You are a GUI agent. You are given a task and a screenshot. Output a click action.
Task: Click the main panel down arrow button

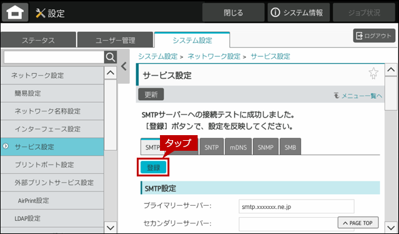point(391,227)
